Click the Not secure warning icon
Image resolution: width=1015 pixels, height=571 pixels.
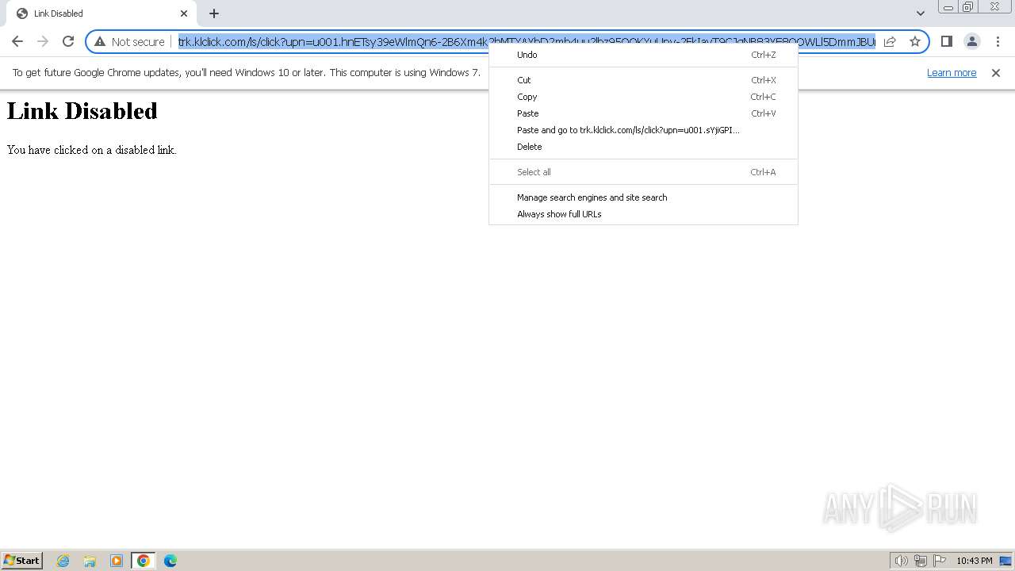click(100, 42)
